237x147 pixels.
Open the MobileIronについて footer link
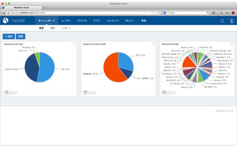[x=224, y=111]
